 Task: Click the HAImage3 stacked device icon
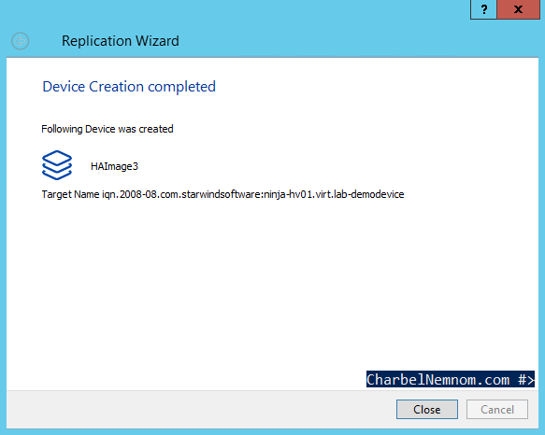pyautogui.click(x=57, y=165)
